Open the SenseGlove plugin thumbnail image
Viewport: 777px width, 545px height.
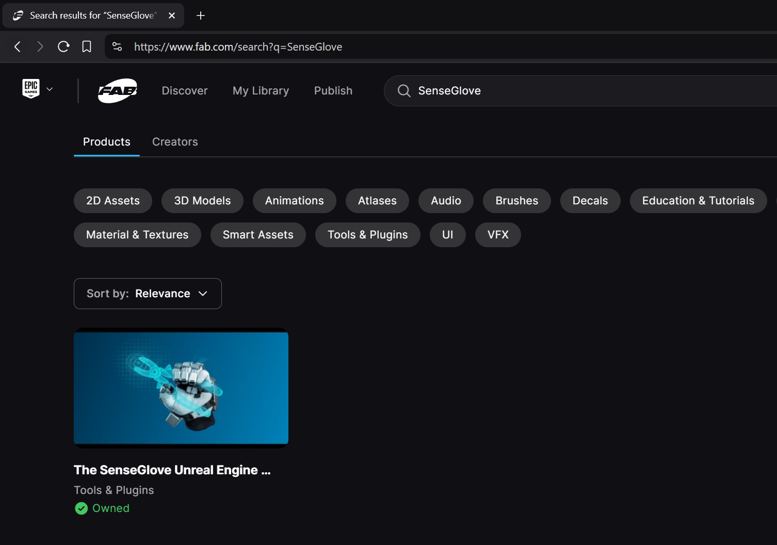[181, 388]
